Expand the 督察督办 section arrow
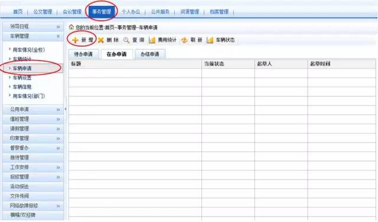The width and height of the screenshot is (378, 222). click(x=58, y=148)
